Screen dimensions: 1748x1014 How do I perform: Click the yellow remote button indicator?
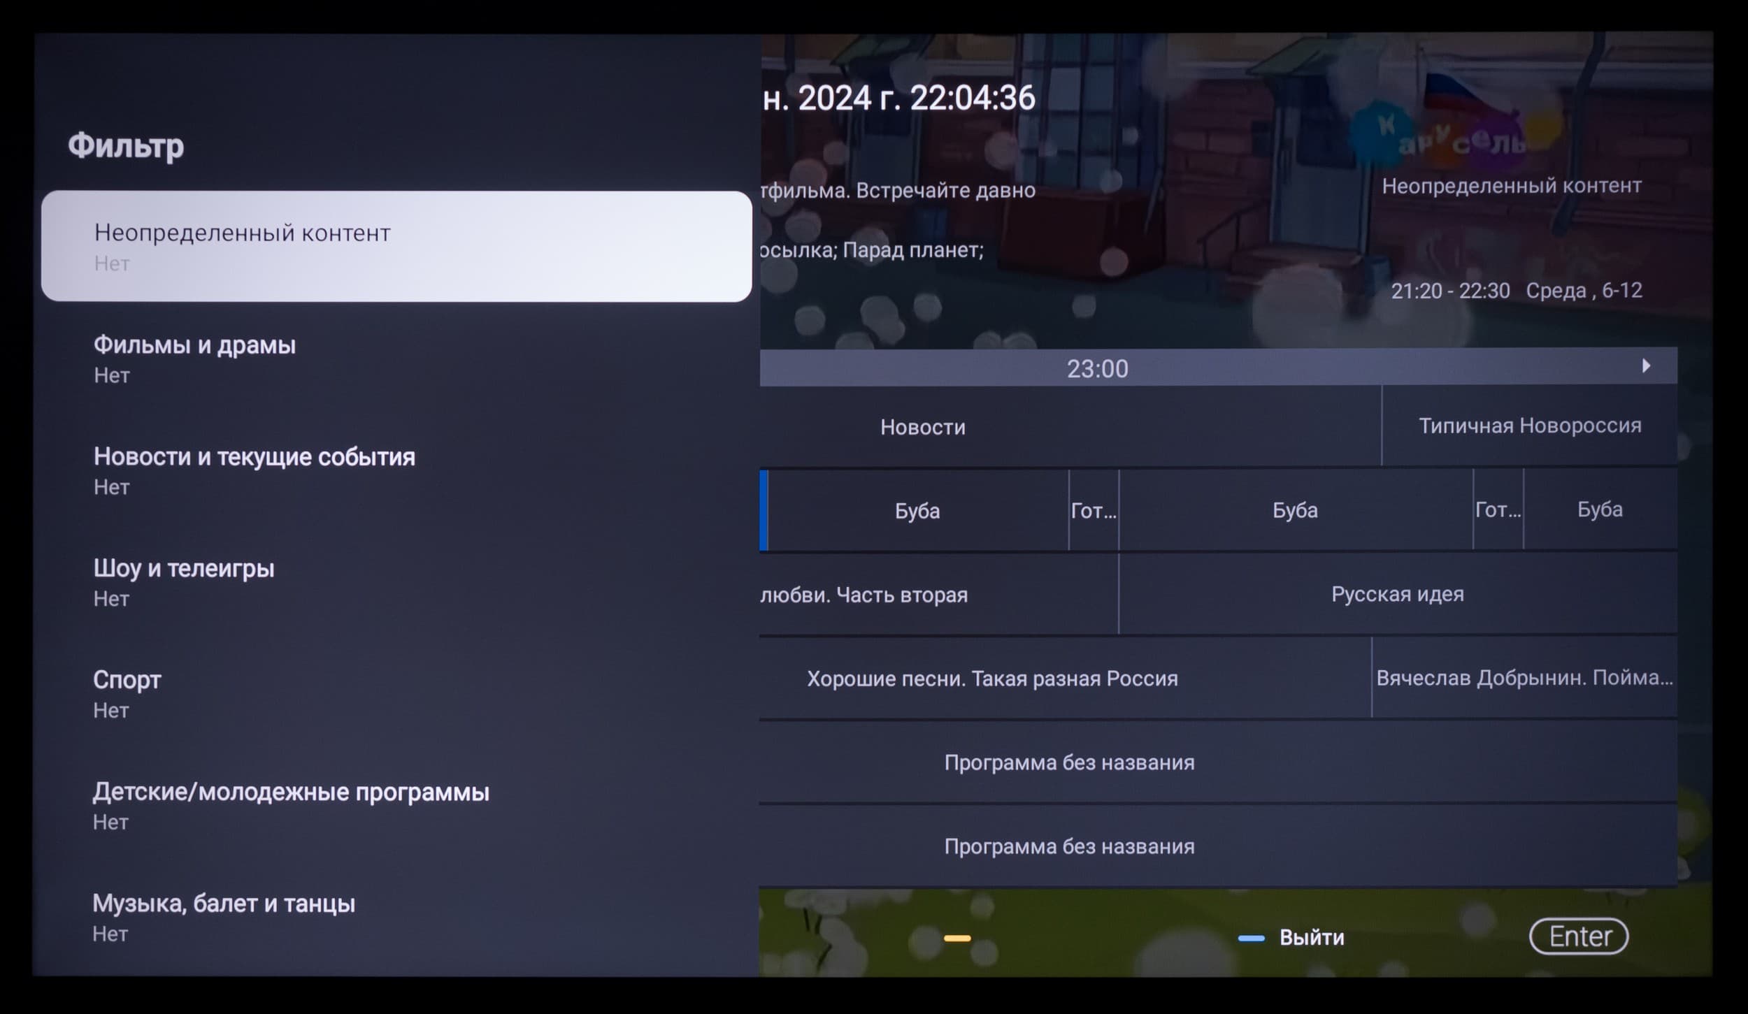[x=957, y=938]
